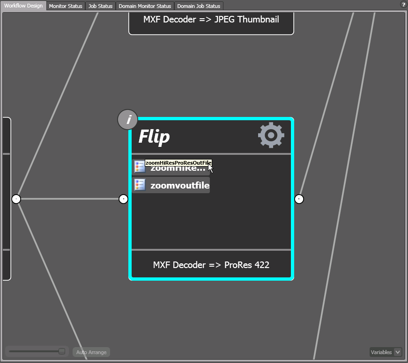The image size is (408, 363).
Task: Open the Monitor Status tab
Action: click(66, 6)
